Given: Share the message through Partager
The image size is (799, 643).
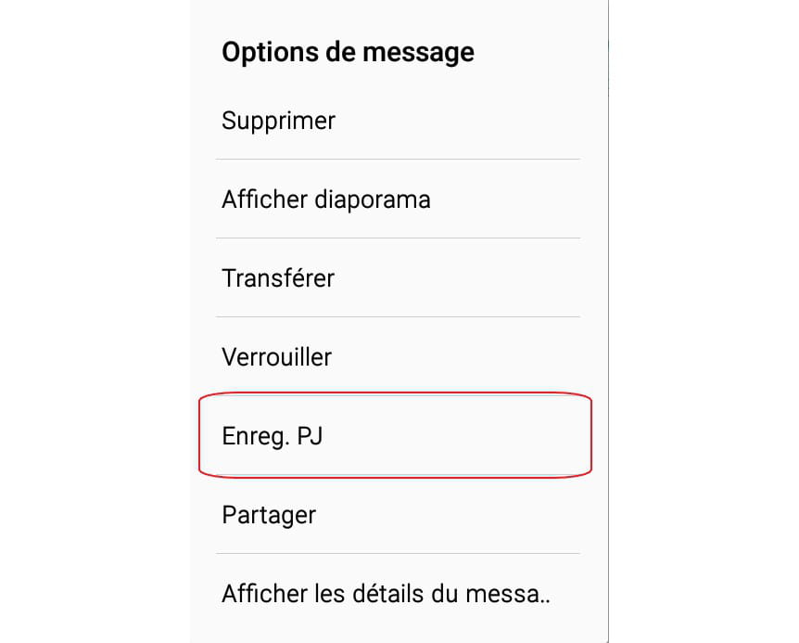Looking at the screenshot, I should (269, 515).
